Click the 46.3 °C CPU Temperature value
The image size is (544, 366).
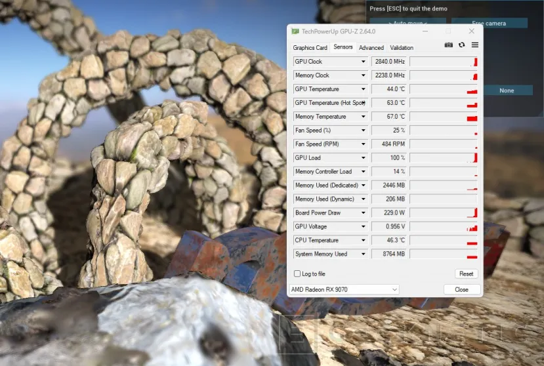click(389, 241)
